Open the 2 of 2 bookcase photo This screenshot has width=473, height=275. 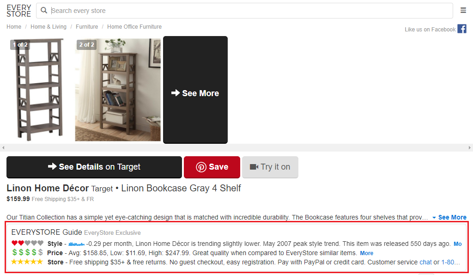(x=118, y=90)
